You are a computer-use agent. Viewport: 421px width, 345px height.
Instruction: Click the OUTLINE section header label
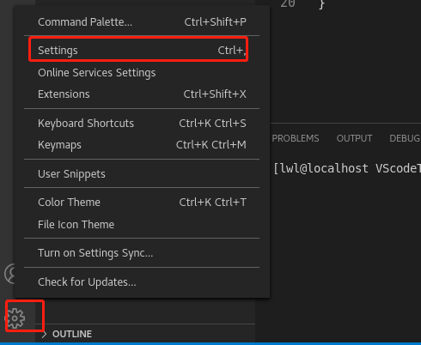coord(72,334)
